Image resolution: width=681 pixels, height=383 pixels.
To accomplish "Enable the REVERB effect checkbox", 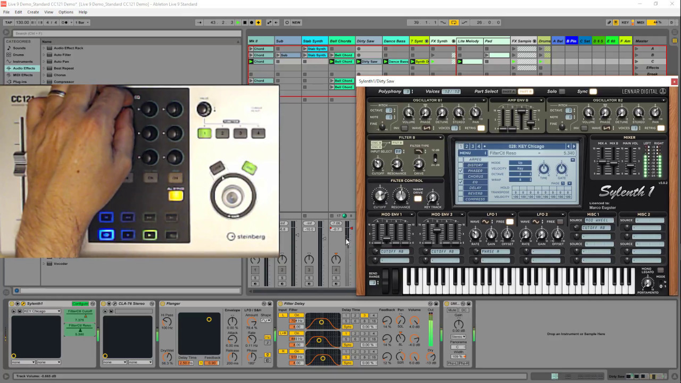I will click(x=461, y=194).
